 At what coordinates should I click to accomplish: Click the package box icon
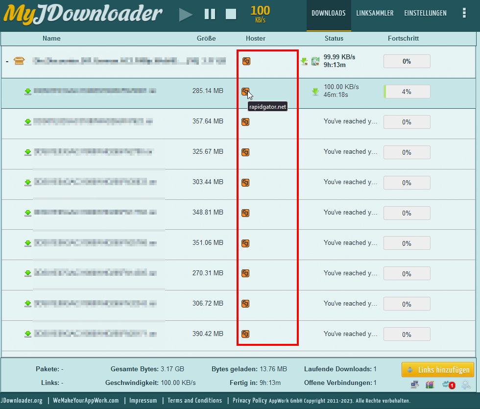click(20, 61)
